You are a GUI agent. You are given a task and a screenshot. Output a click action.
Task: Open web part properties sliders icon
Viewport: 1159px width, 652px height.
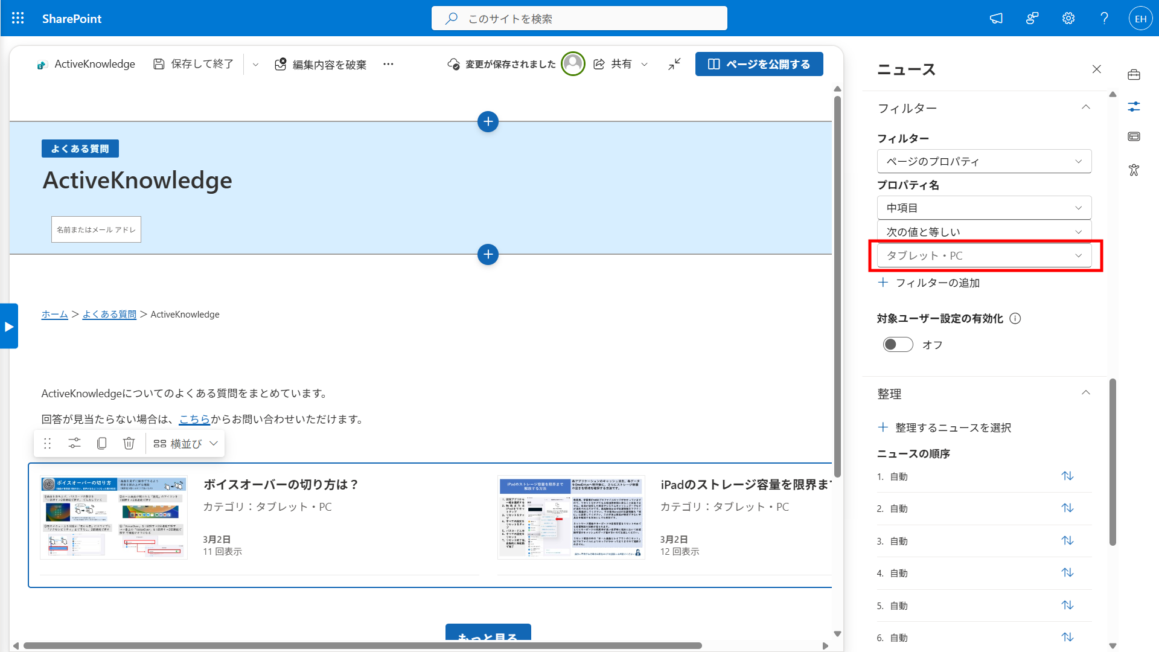[74, 444]
